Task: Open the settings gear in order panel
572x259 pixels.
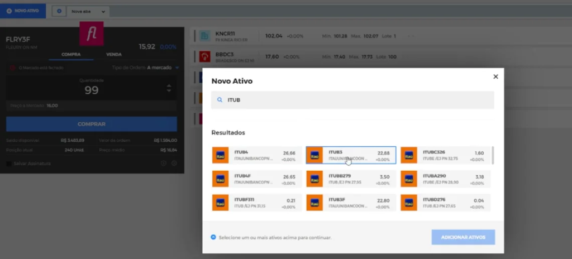Action: (x=174, y=164)
